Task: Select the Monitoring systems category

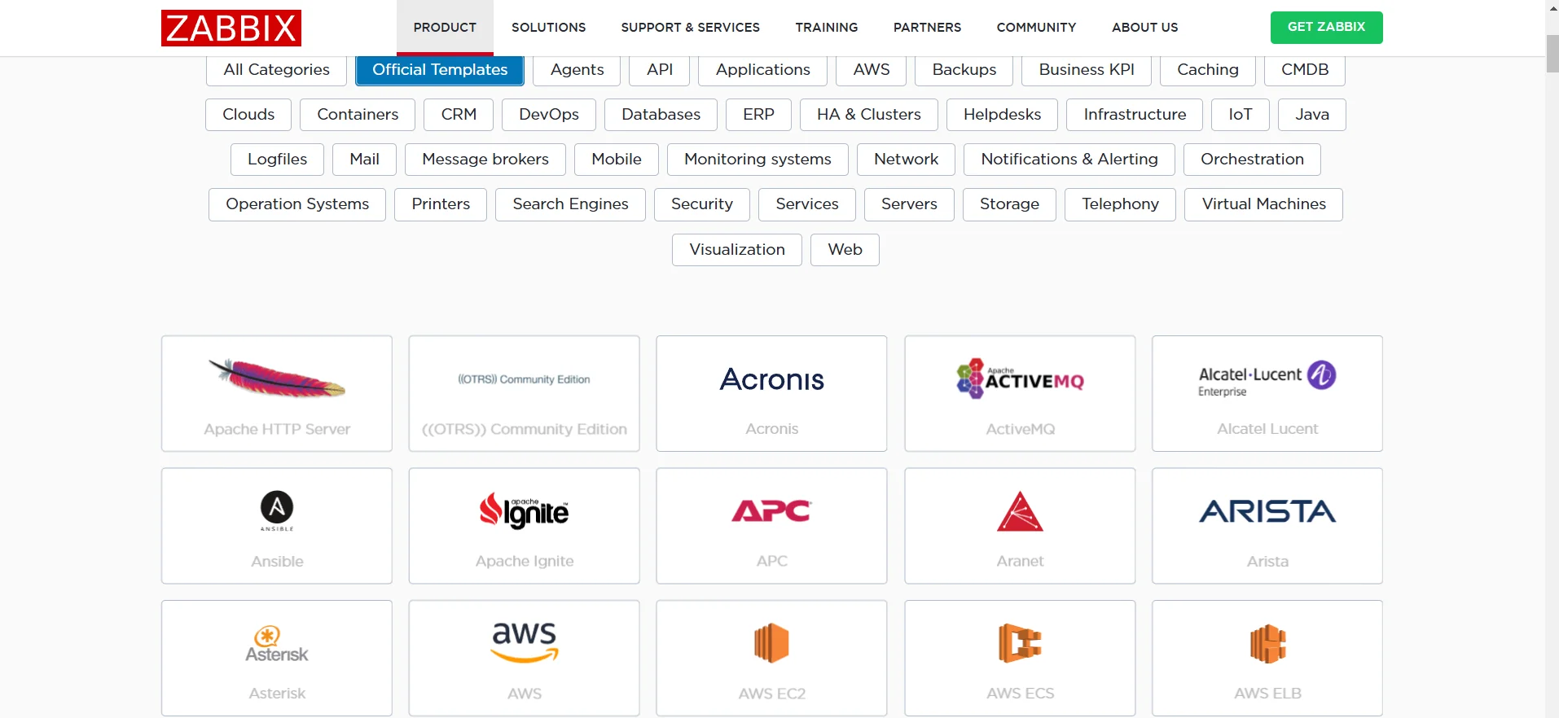Action: (x=758, y=160)
